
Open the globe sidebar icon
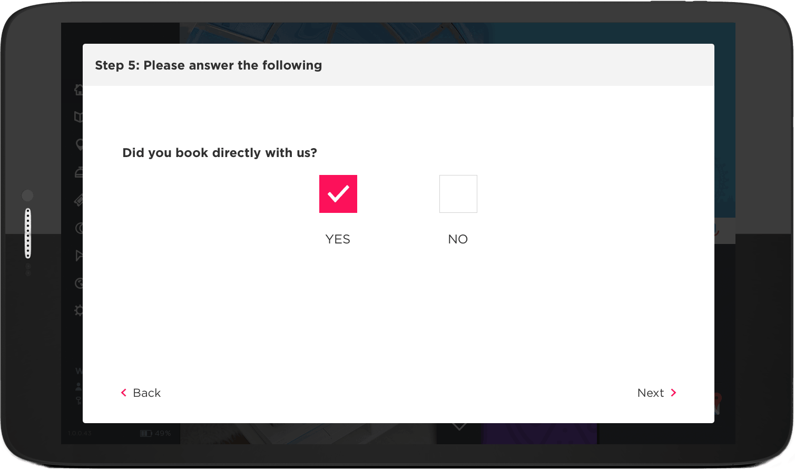coord(79,283)
